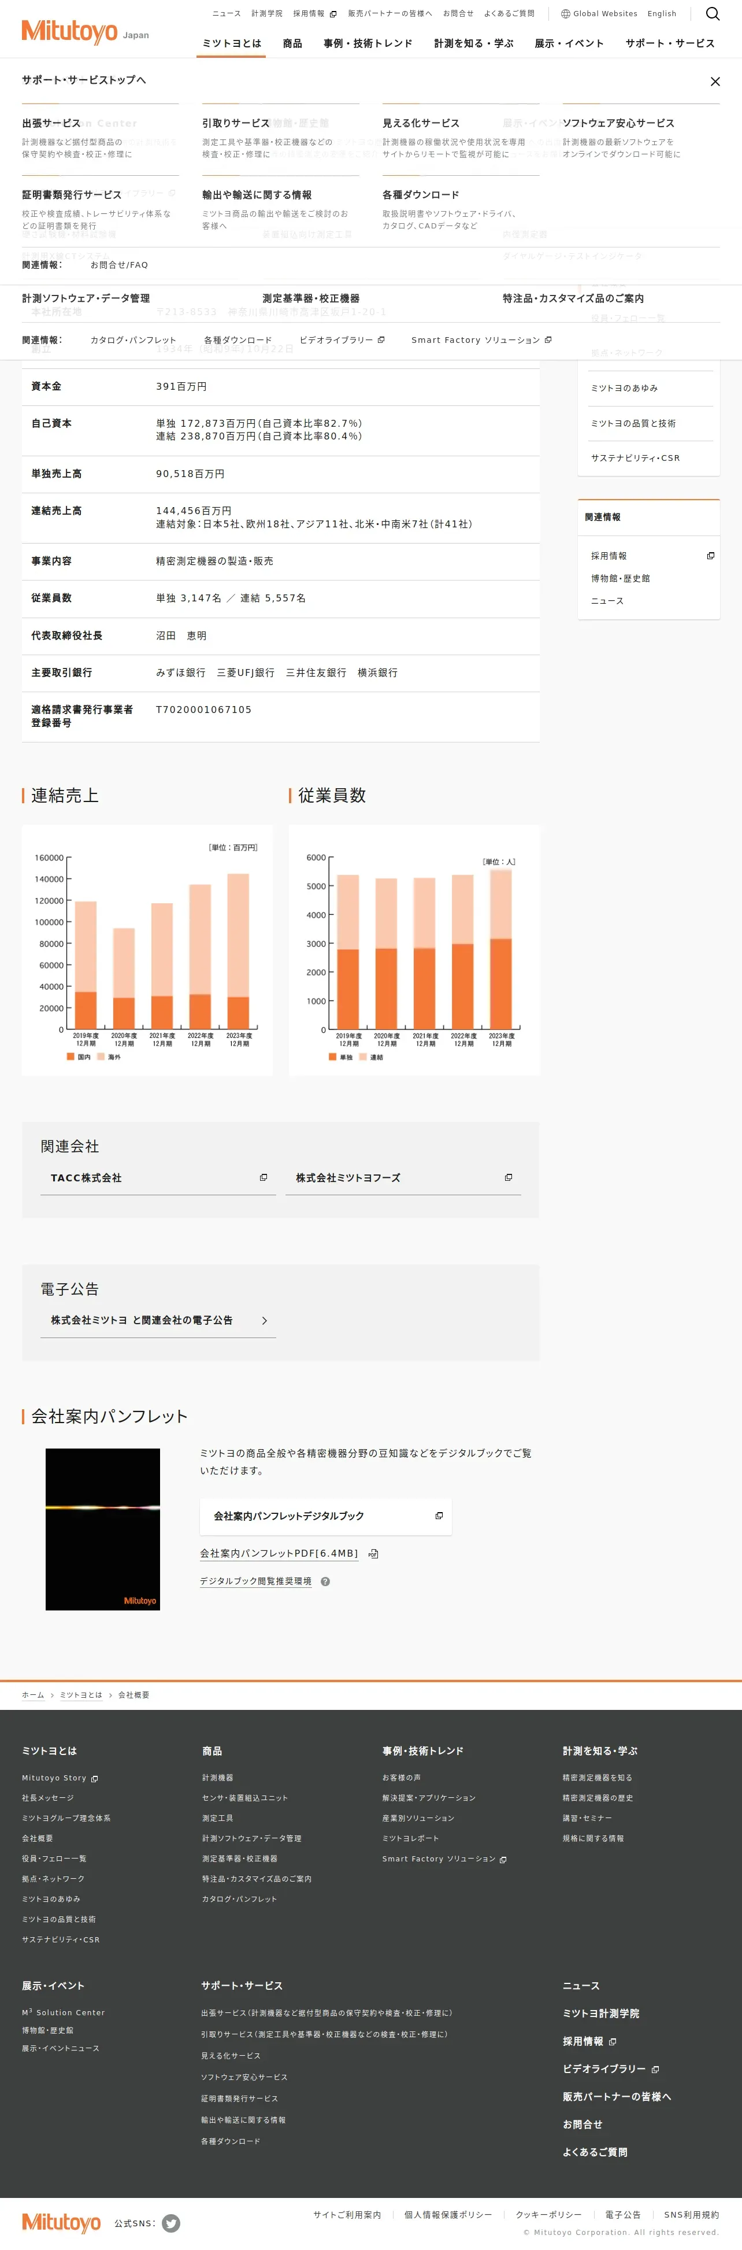Open the サポート・サービス menu

coord(670,44)
